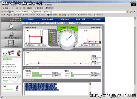Open History (목록보기) toolbar button
Viewport: 137px width, 99px height.
coord(49,8)
